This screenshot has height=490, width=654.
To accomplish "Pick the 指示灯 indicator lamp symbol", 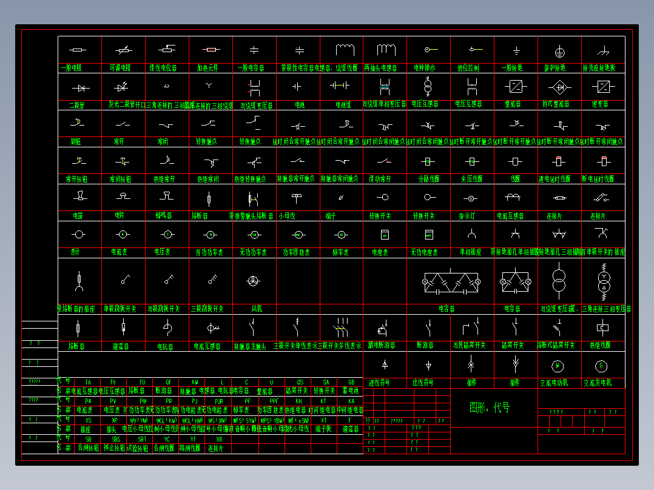I will tap(471, 198).
